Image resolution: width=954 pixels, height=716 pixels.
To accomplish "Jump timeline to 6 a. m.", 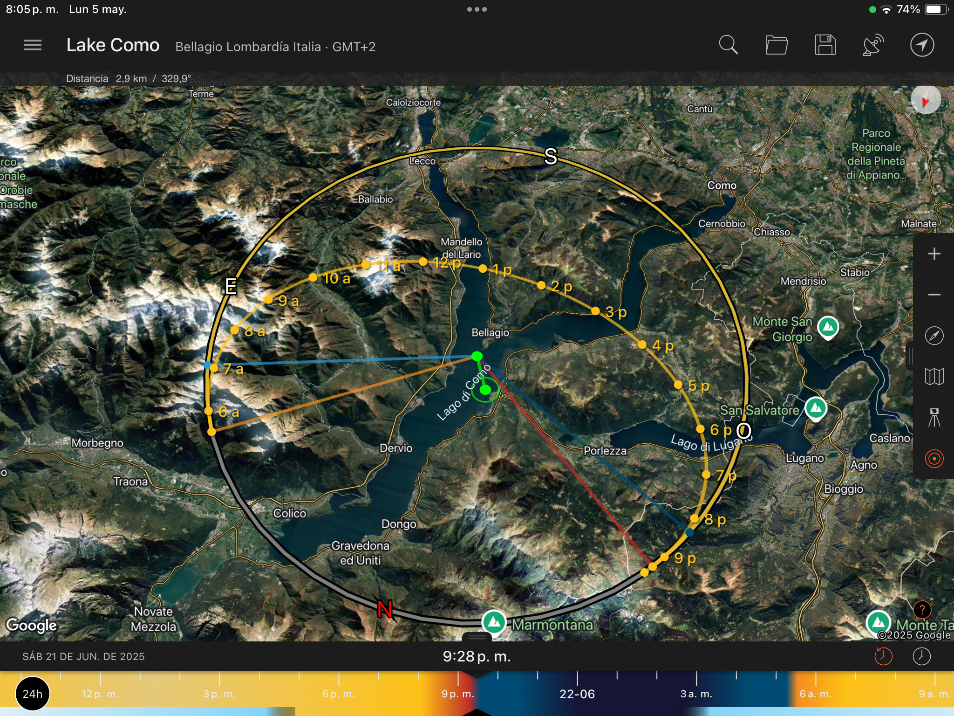I will (x=816, y=694).
